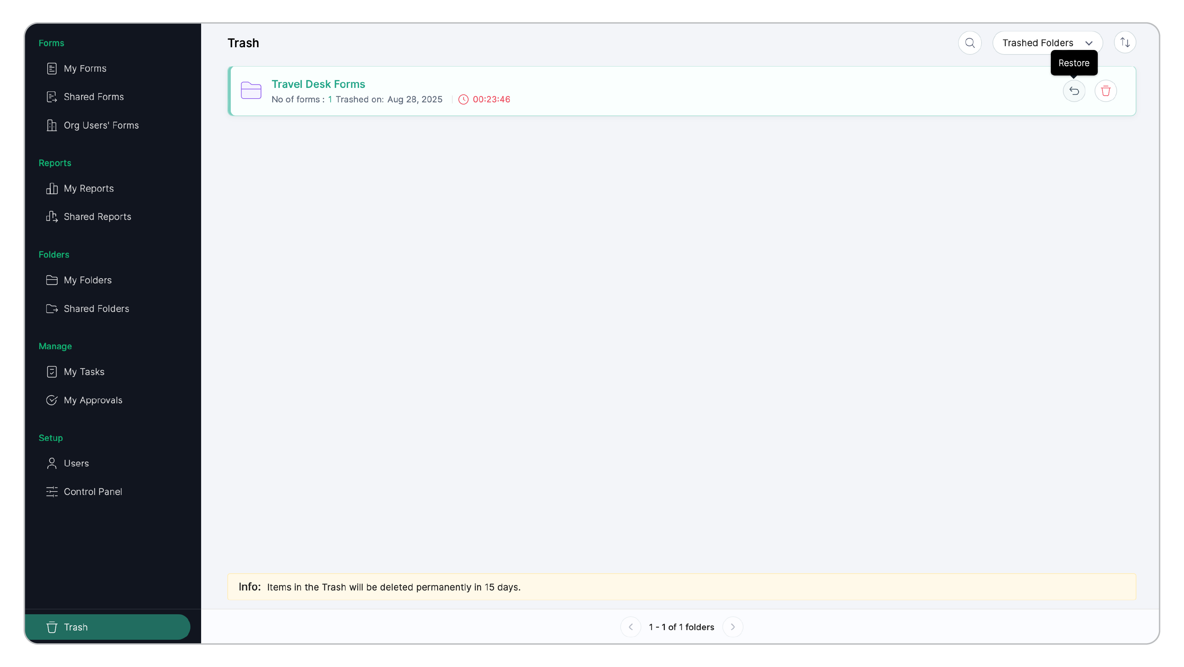
Task: Open the Travel Desk Forms folder link
Action: [318, 84]
